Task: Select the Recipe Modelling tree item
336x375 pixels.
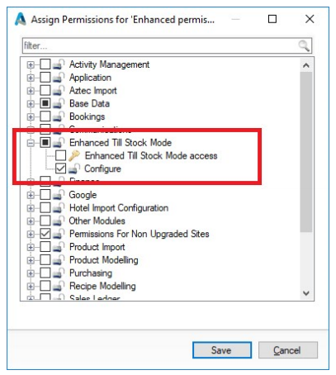Action: (x=102, y=286)
